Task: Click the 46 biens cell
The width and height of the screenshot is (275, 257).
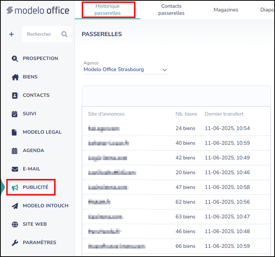Action: [185, 231]
